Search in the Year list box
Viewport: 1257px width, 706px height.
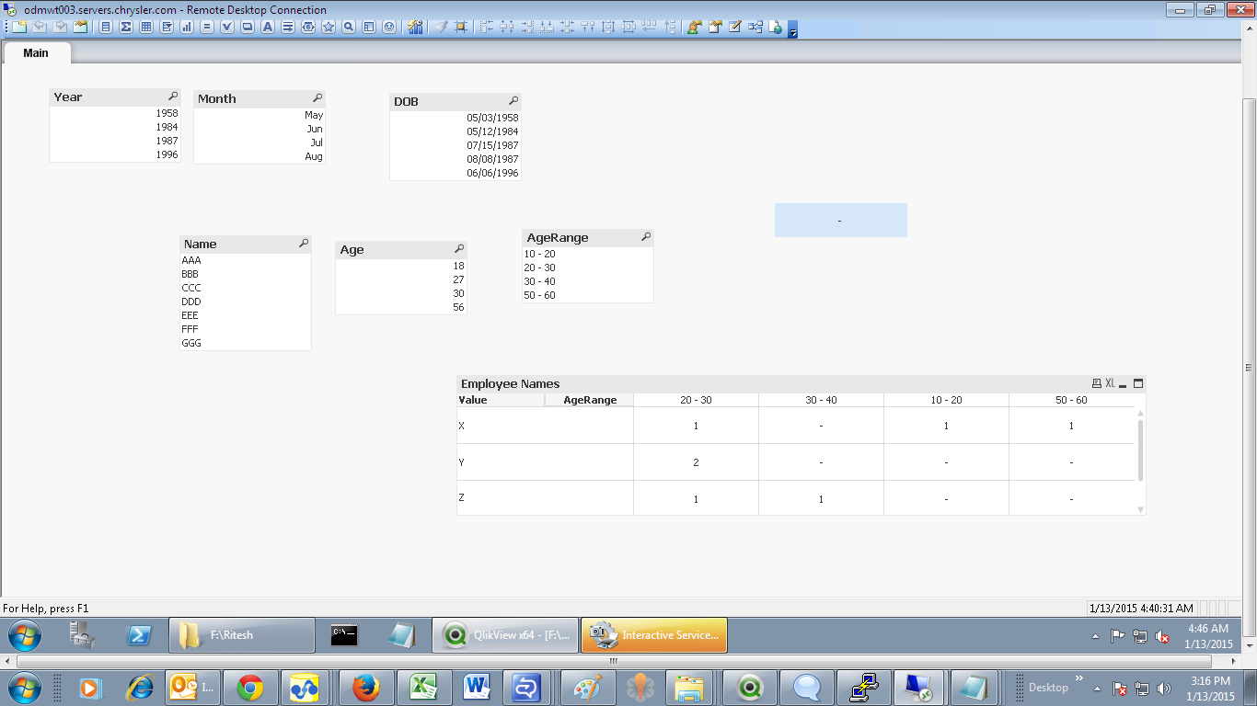[x=173, y=97]
